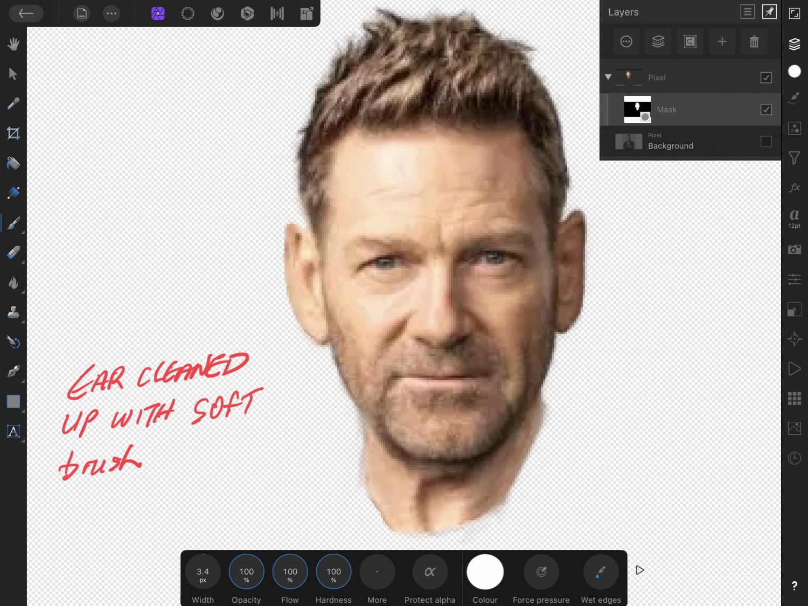Expand the context toolbar with the arrow

pyautogui.click(x=640, y=570)
